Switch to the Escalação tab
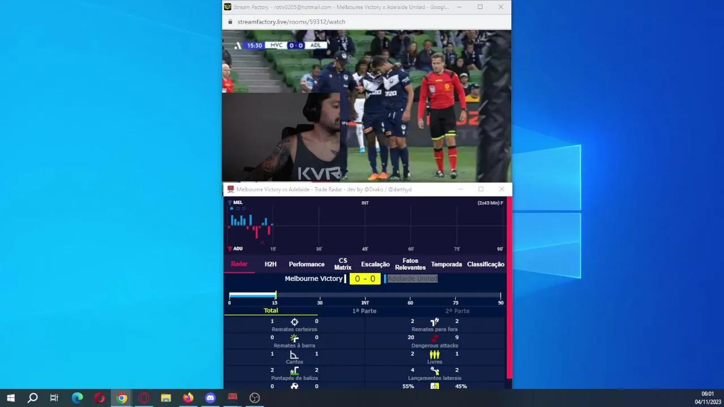The image size is (724, 407). click(376, 264)
